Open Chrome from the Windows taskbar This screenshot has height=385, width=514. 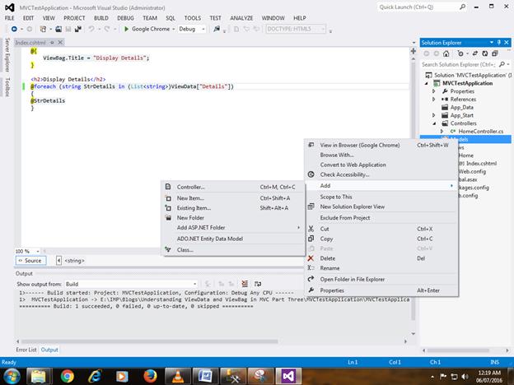(68, 374)
